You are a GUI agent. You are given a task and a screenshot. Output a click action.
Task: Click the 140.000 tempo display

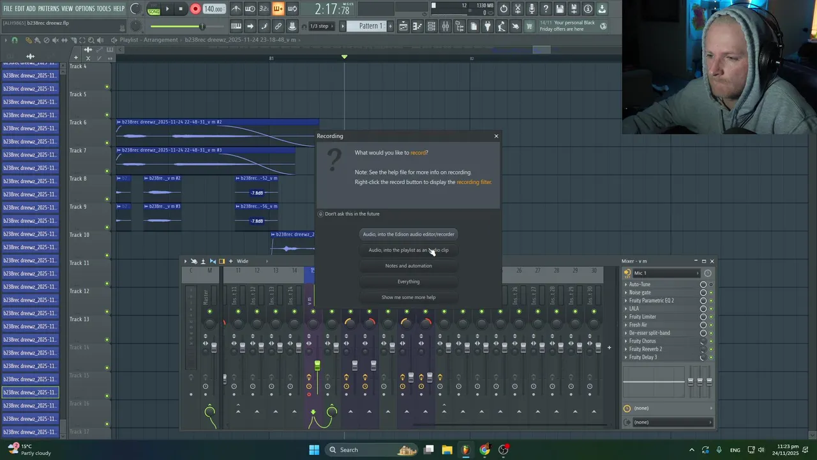coord(213,9)
